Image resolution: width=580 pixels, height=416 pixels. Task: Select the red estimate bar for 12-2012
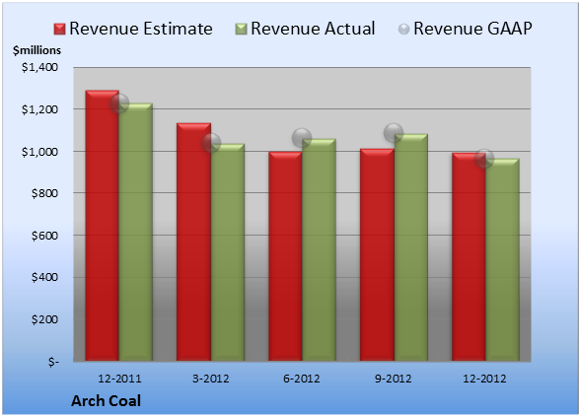[469, 257]
